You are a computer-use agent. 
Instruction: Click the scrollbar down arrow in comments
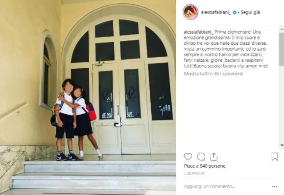282,145
